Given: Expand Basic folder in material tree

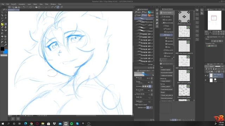Looking at the screenshot, I should click(x=164, y=26).
